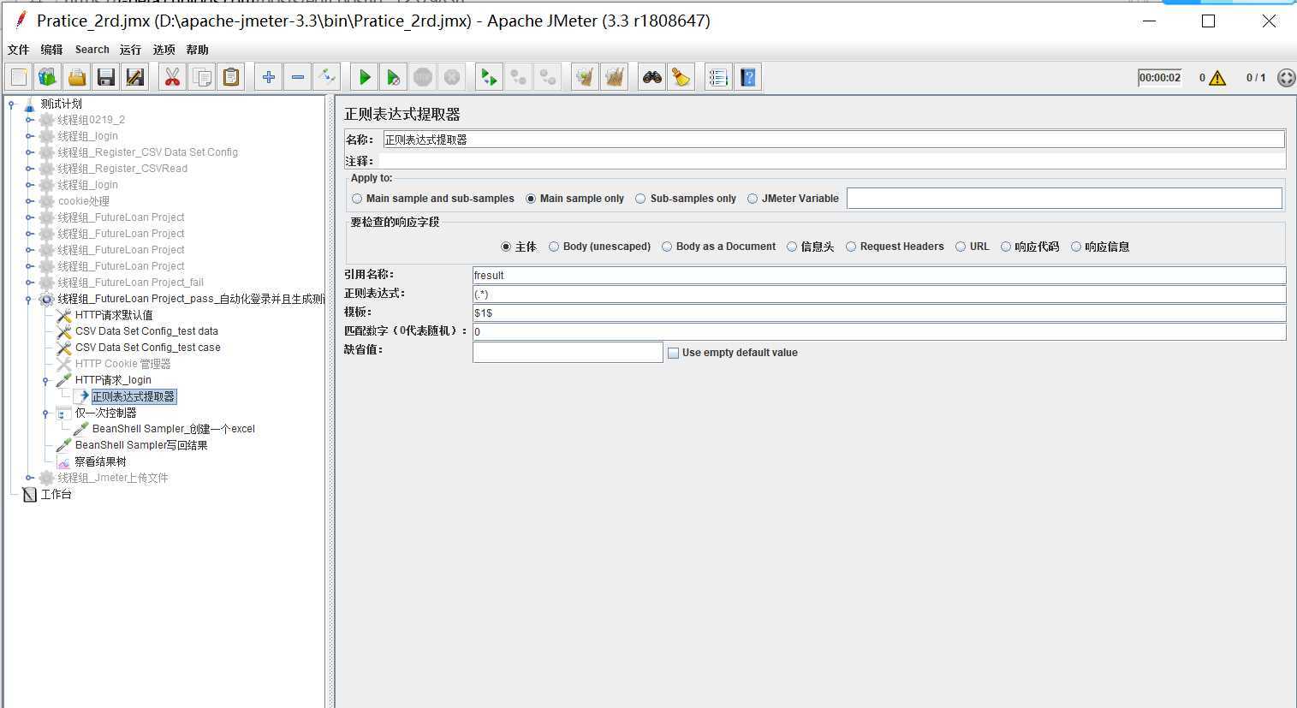Select the Sub-samples only radio button
The height and width of the screenshot is (708, 1297).
tap(640, 199)
